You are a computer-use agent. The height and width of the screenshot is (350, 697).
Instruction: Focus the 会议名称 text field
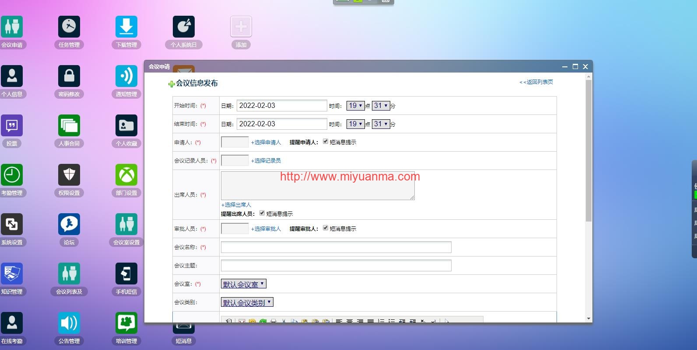click(x=336, y=247)
